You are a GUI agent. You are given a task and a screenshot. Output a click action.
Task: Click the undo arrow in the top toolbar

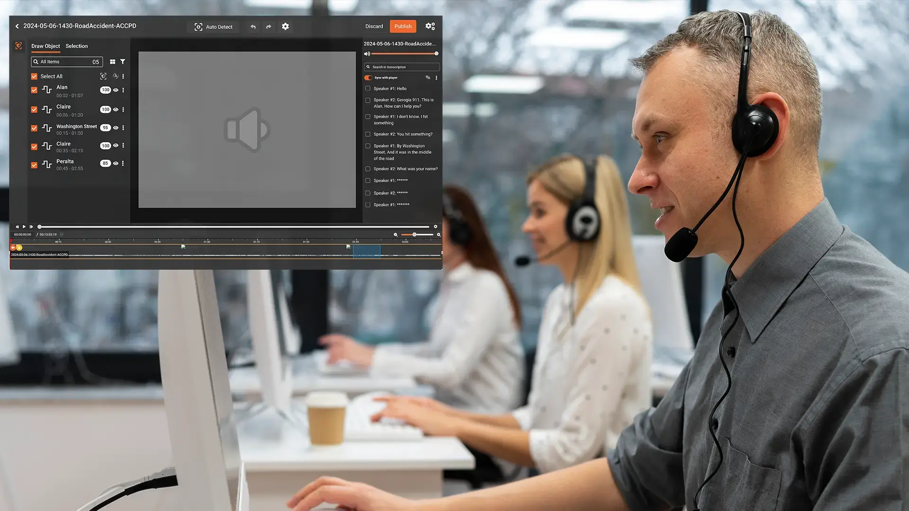(253, 26)
